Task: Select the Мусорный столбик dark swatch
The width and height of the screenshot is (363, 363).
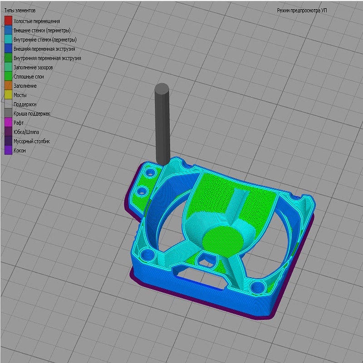Action: point(8,141)
